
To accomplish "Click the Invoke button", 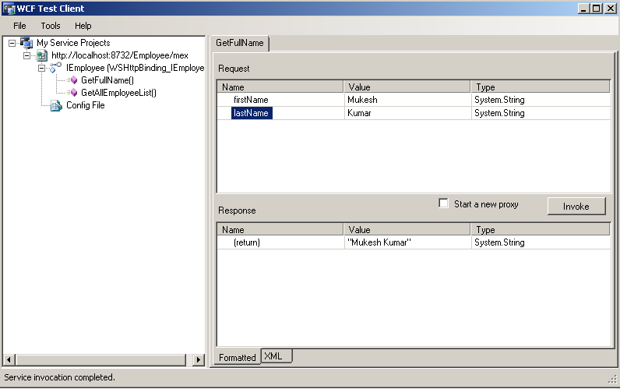I will tap(576, 206).
